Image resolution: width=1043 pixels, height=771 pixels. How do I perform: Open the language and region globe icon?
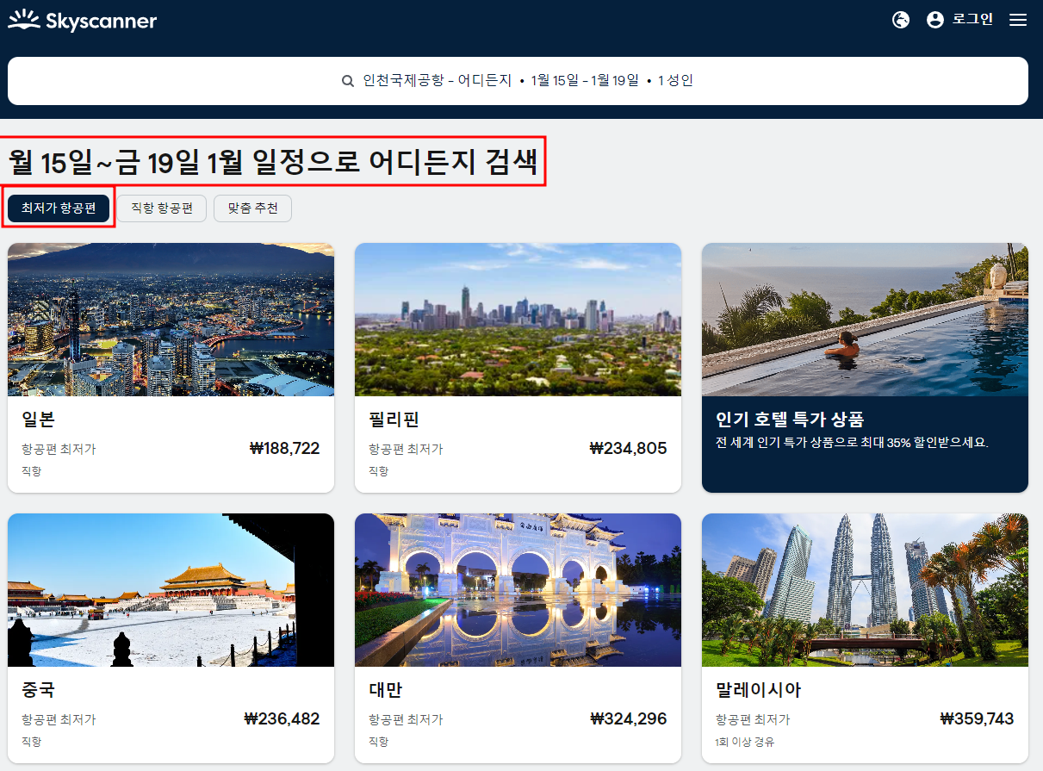pos(900,20)
